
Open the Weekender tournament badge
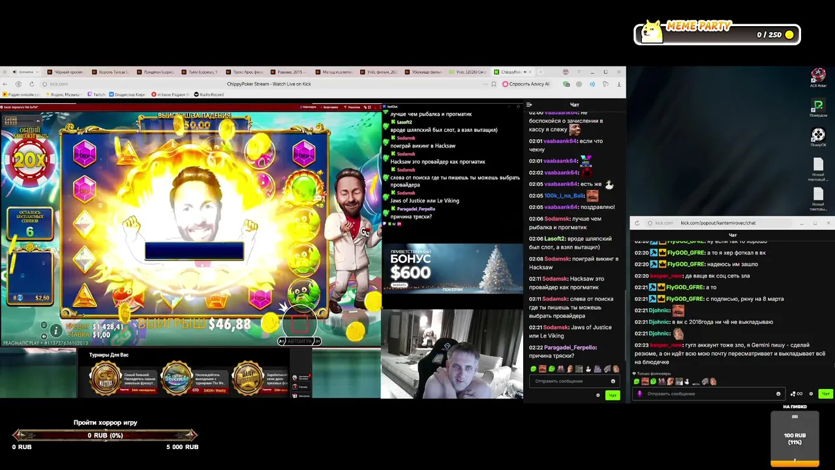[x=177, y=378]
